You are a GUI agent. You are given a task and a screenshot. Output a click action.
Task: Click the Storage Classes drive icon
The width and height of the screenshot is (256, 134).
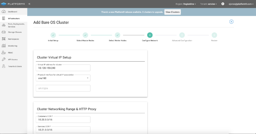tap(3, 32)
